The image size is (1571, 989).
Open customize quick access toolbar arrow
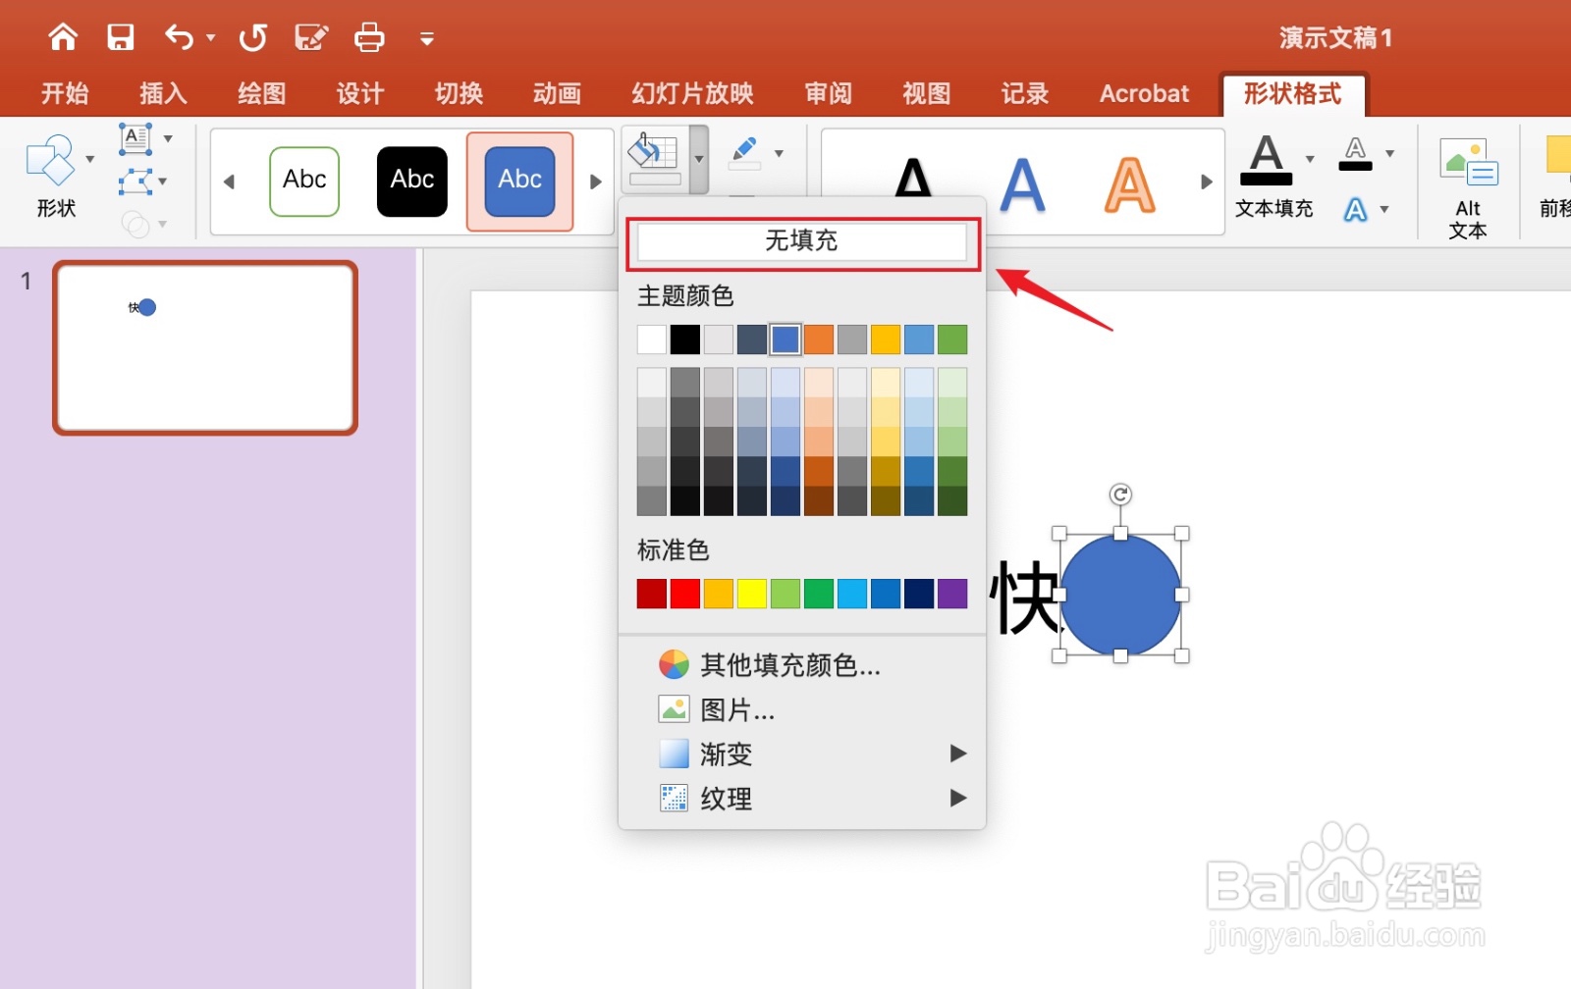[x=427, y=39]
